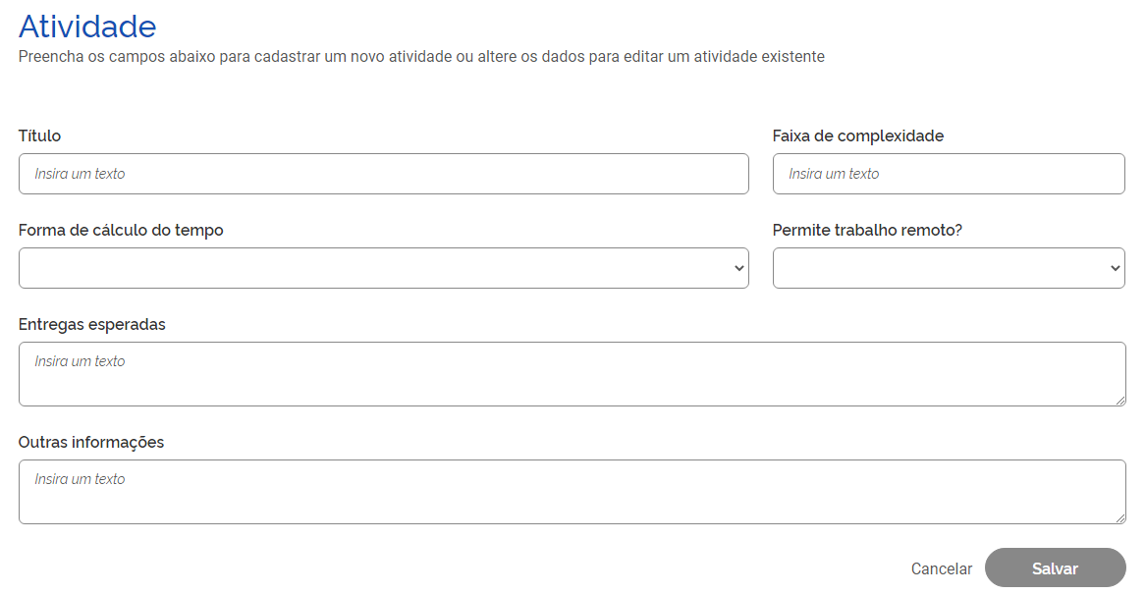Click the Outras informações textarea resize handle

click(1120, 518)
